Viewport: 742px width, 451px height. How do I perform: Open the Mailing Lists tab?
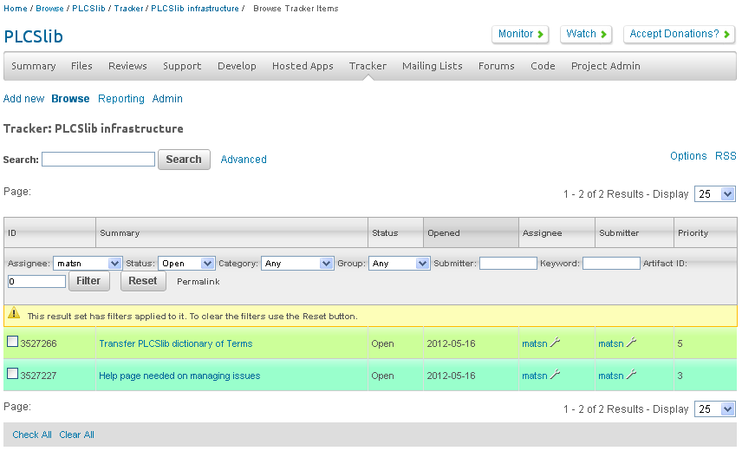point(432,66)
